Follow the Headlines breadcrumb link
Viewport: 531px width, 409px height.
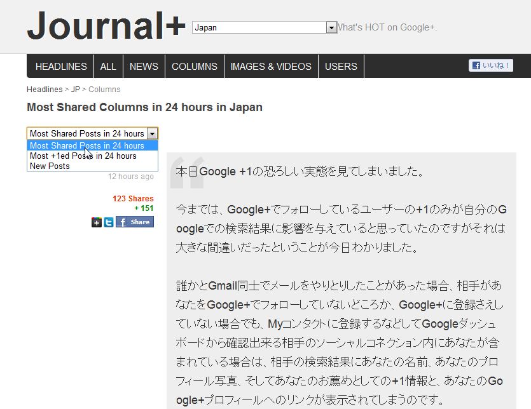tap(45, 90)
